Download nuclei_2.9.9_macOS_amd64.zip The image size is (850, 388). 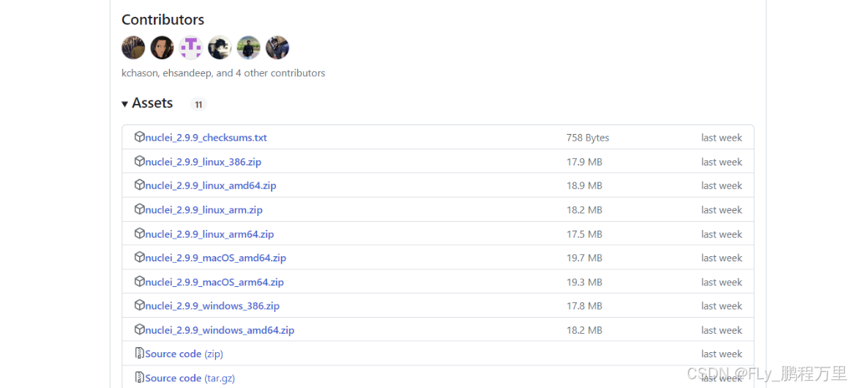click(216, 258)
